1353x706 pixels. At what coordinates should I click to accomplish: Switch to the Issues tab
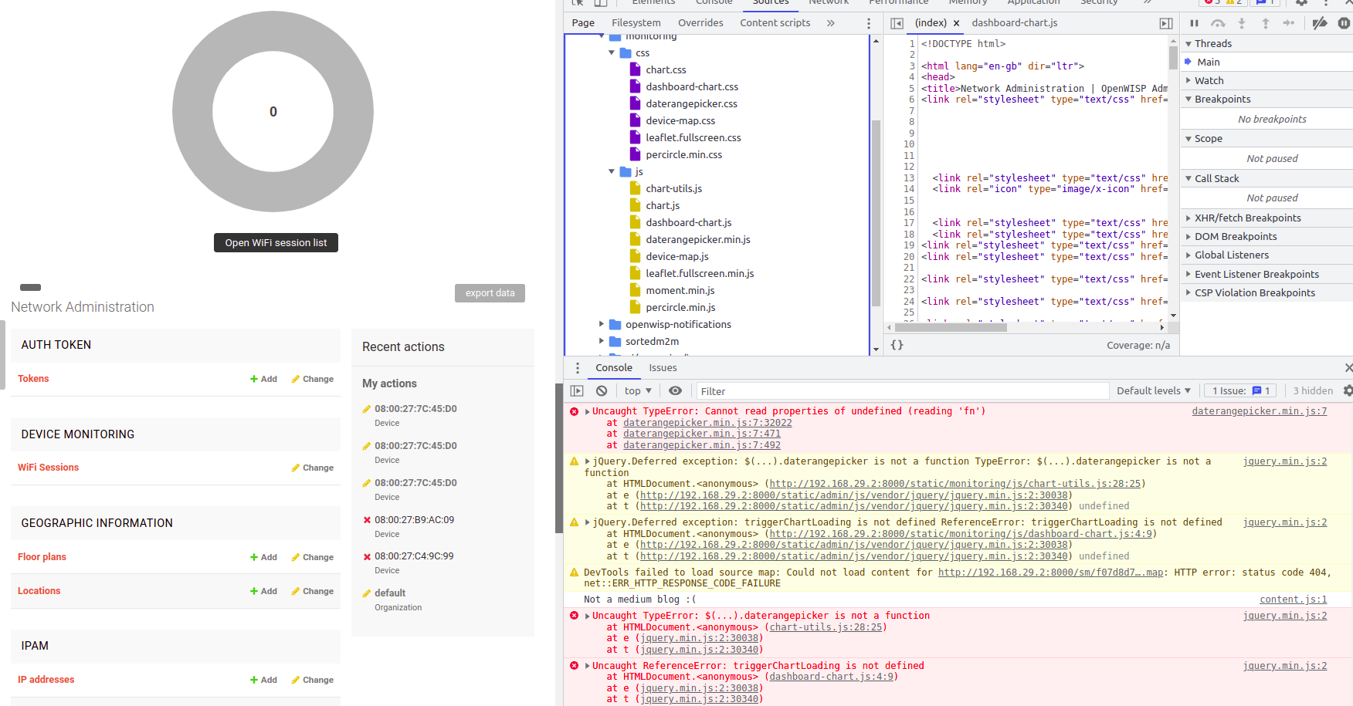[x=663, y=368]
